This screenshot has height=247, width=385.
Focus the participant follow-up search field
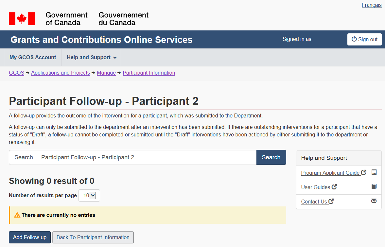tap(147, 157)
